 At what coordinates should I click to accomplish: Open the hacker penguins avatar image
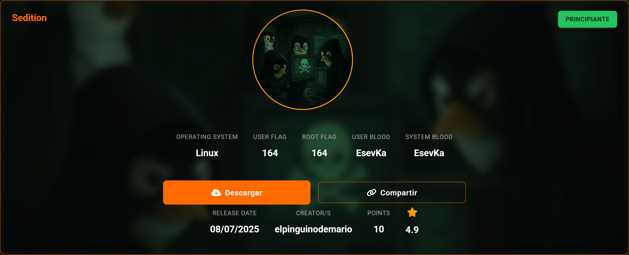pyautogui.click(x=303, y=60)
